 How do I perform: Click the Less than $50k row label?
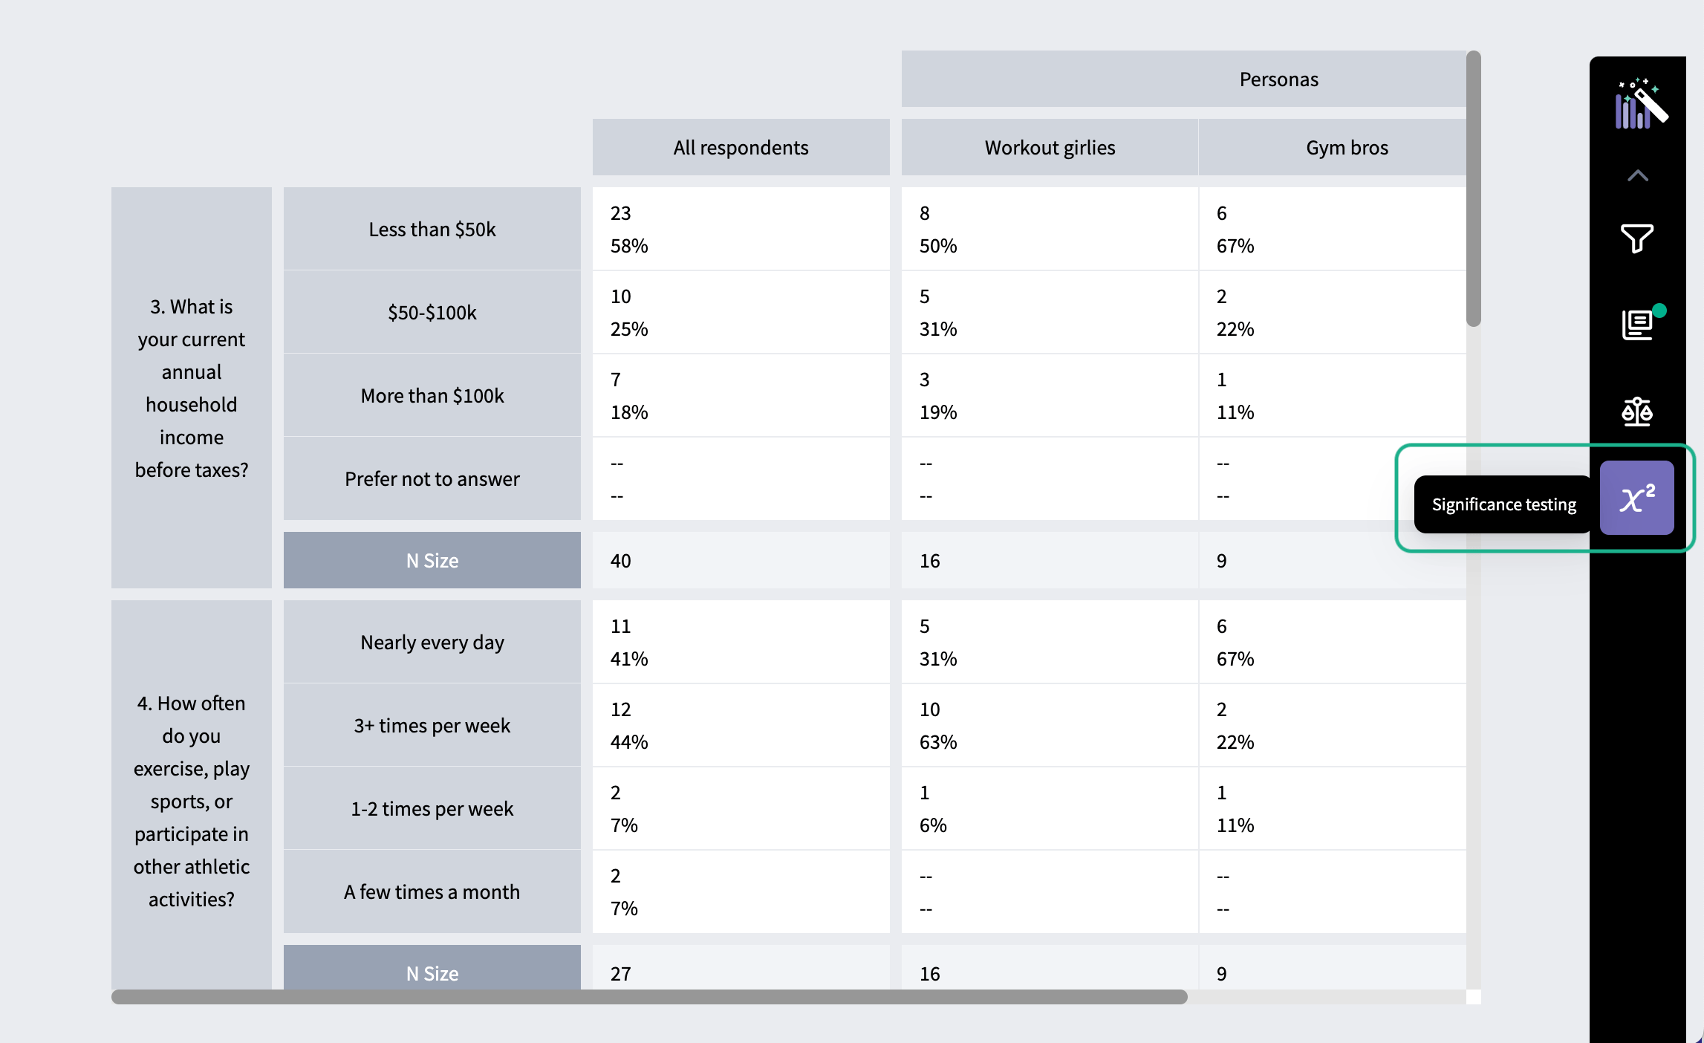(x=432, y=229)
